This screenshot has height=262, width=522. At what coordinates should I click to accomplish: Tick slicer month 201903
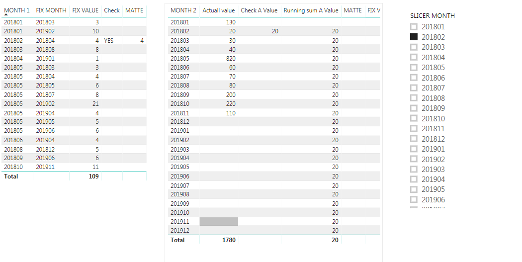coord(414,169)
